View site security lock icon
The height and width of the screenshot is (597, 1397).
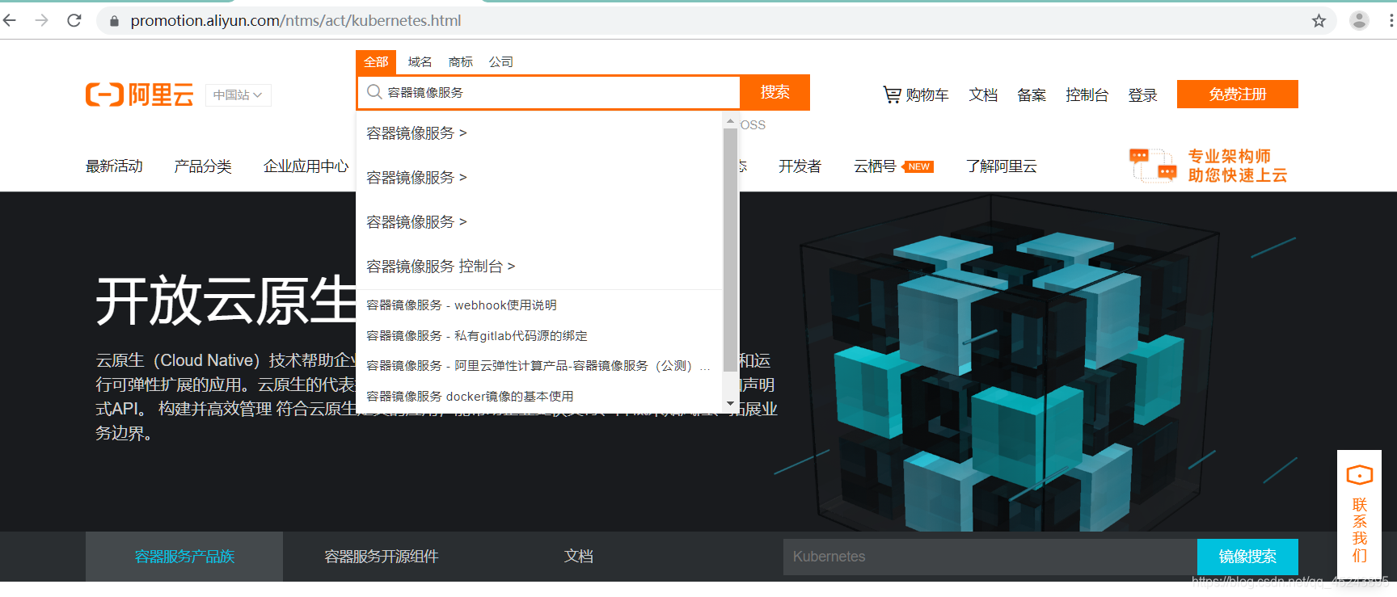(114, 21)
